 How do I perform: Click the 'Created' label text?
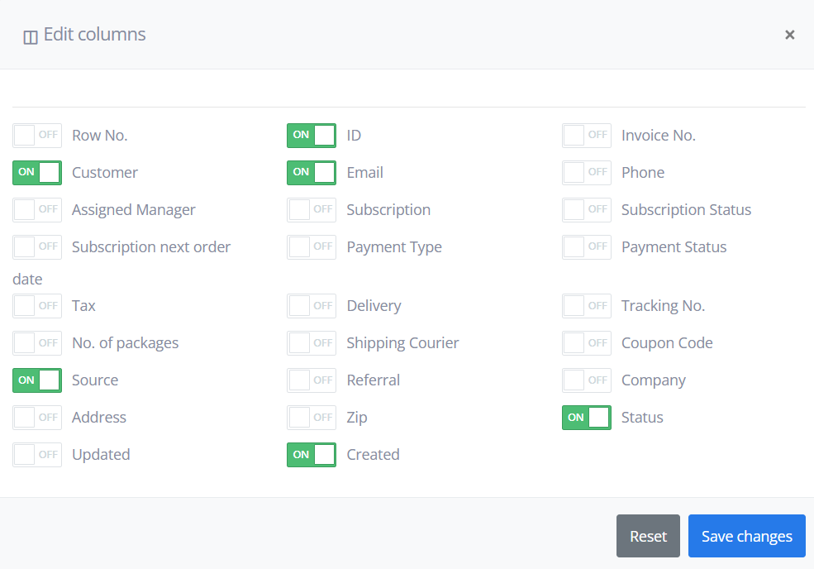[x=374, y=455]
